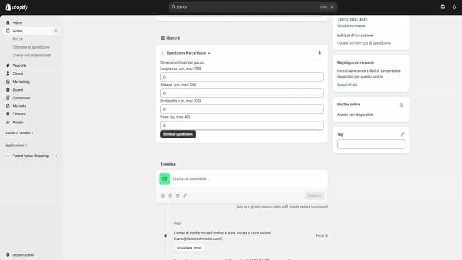Expand Applicazioni section
462x260 pixels.
pyautogui.click(x=16, y=145)
